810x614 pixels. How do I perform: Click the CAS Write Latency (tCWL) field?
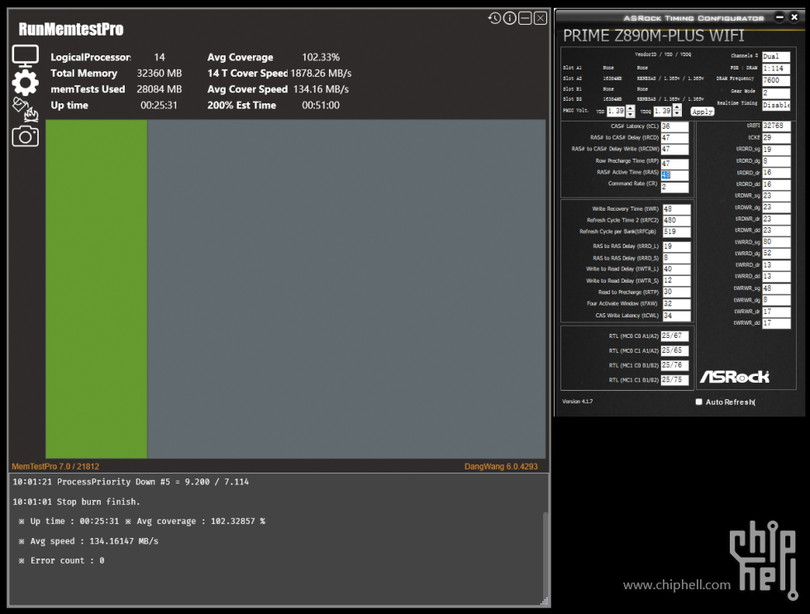click(676, 316)
